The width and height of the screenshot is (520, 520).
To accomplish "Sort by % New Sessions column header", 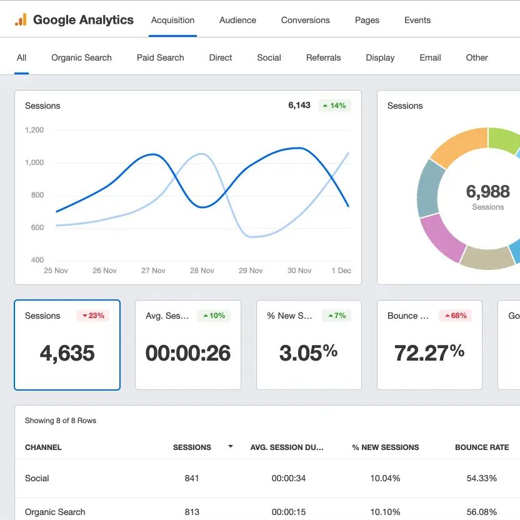I will pos(385,447).
